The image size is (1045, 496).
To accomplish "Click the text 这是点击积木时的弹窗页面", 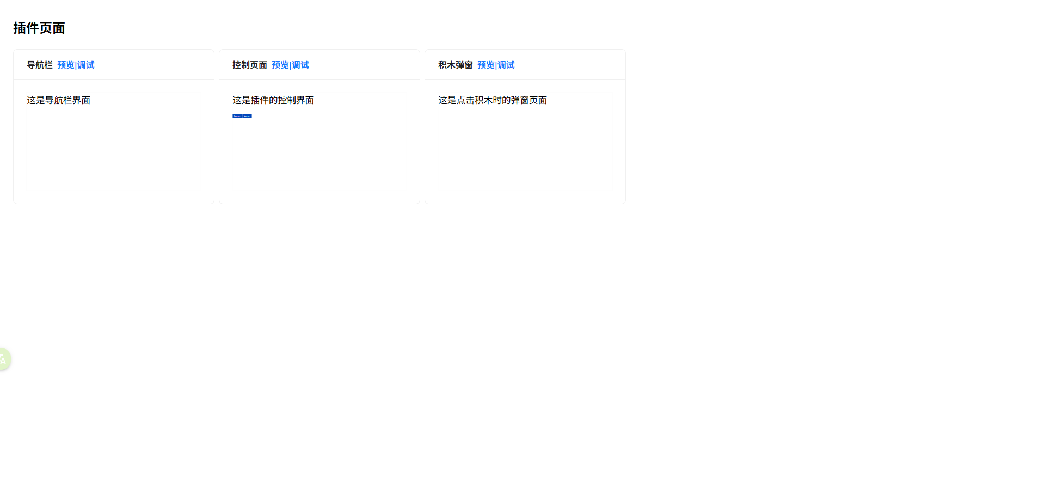I will pos(492,100).
